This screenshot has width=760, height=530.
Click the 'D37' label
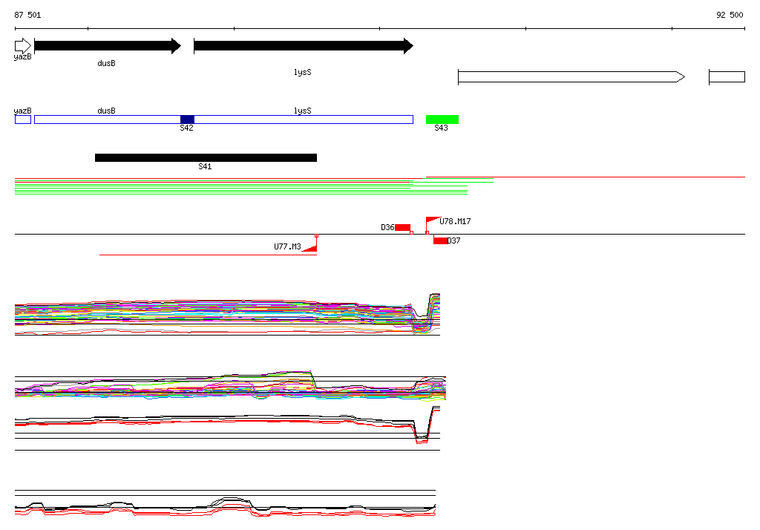[x=453, y=241]
